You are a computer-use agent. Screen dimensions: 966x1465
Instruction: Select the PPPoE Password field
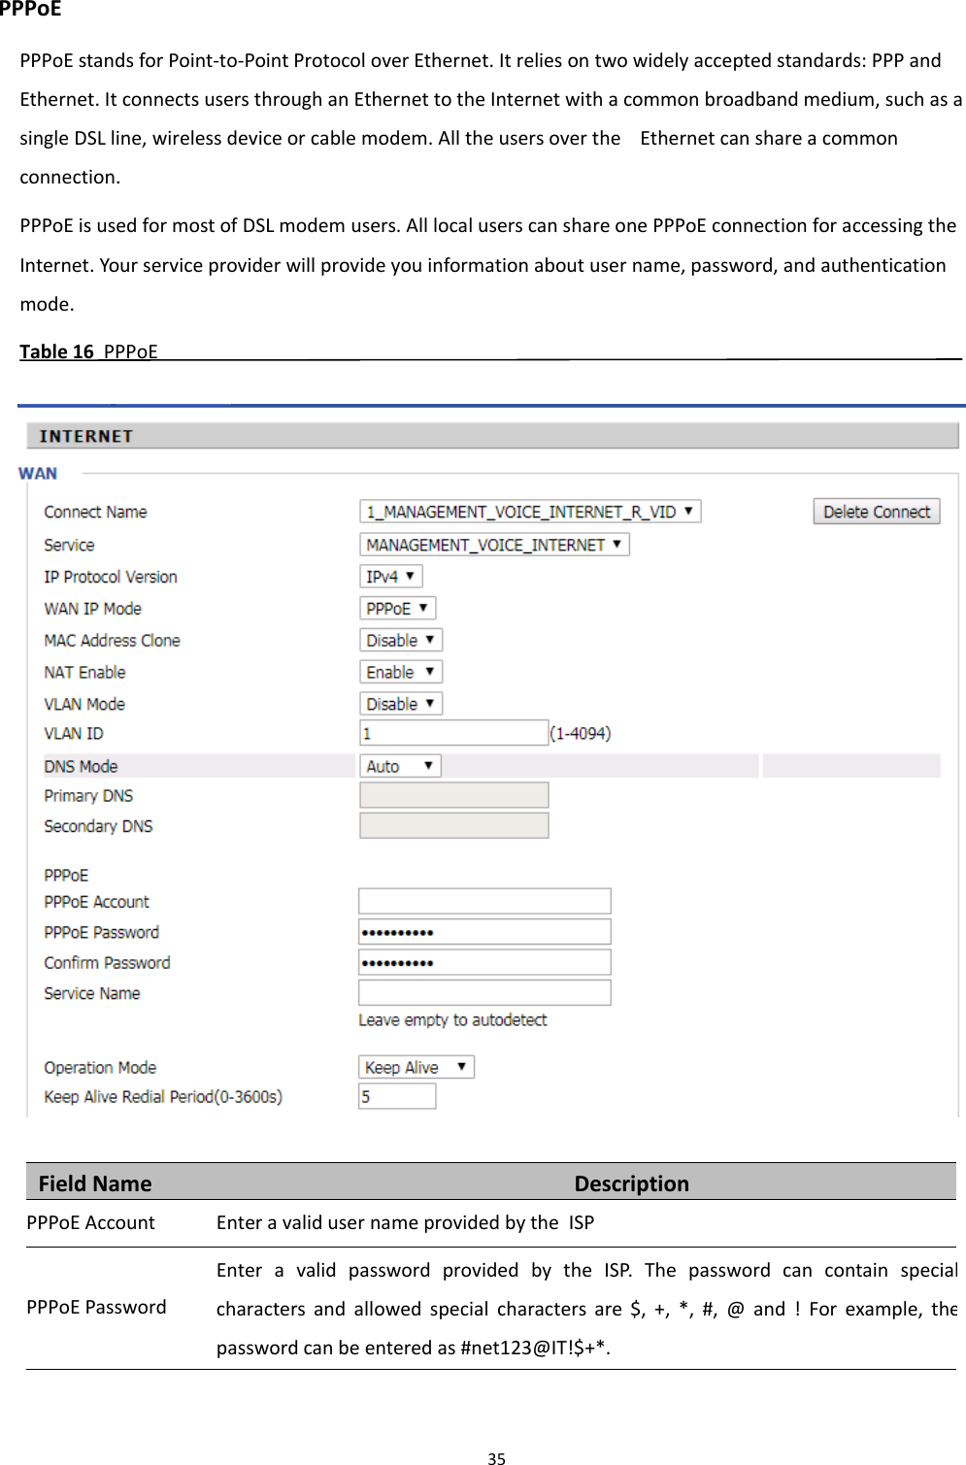pos(483,930)
